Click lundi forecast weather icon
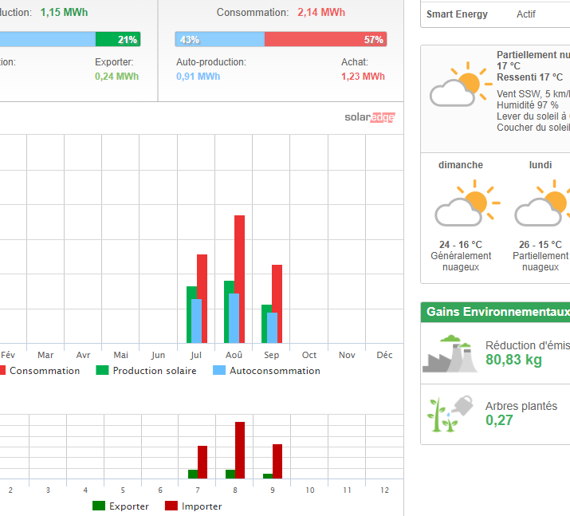Viewport: 570px width, 516px height. [x=542, y=203]
